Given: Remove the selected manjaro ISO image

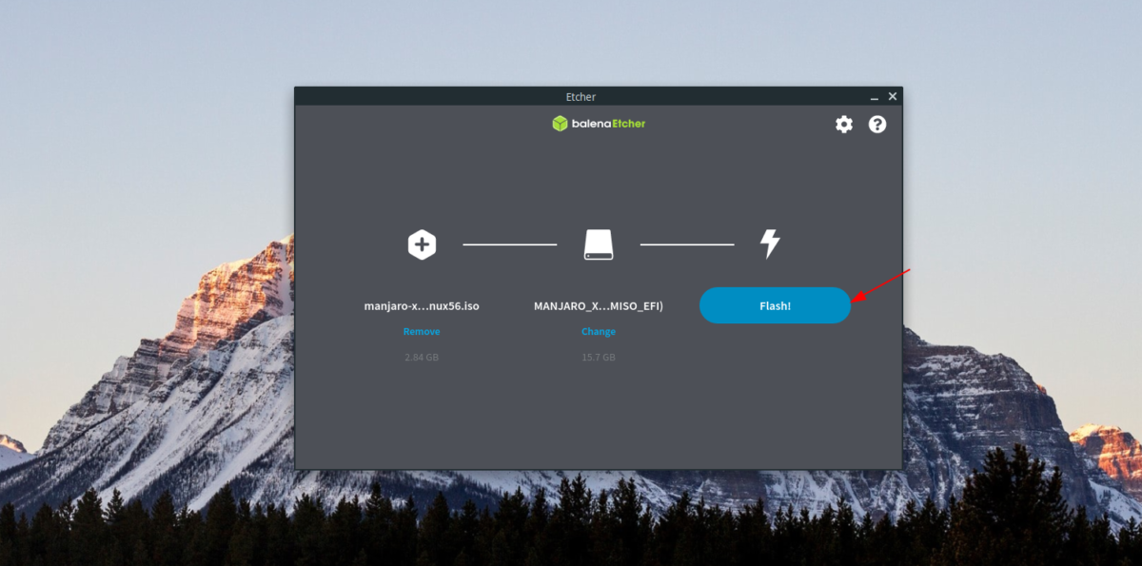Looking at the screenshot, I should 421,331.
